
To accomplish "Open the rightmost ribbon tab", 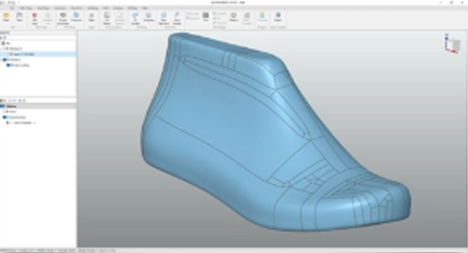I will pyautogui.click(x=145, y=9).
